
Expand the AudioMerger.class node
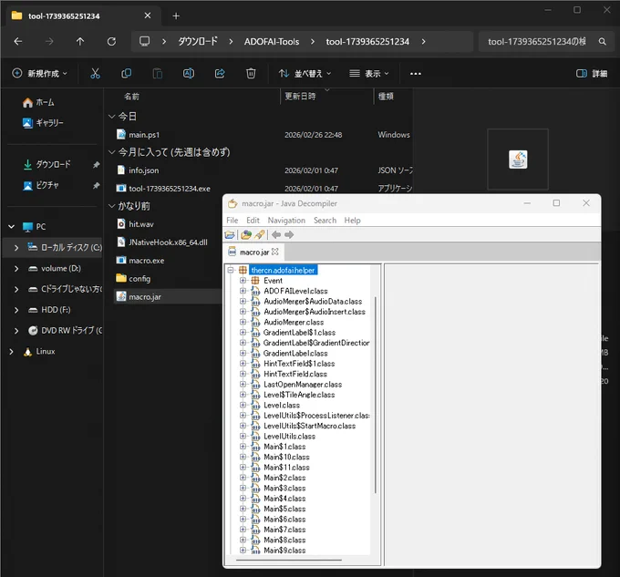(243, 322)
